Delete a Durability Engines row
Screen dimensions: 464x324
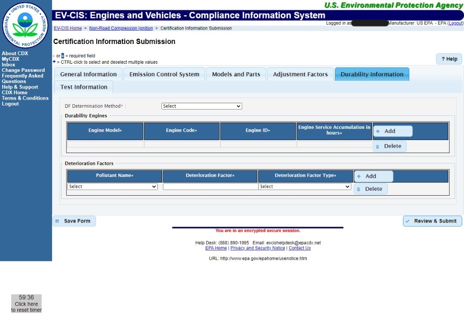point(390,146)
